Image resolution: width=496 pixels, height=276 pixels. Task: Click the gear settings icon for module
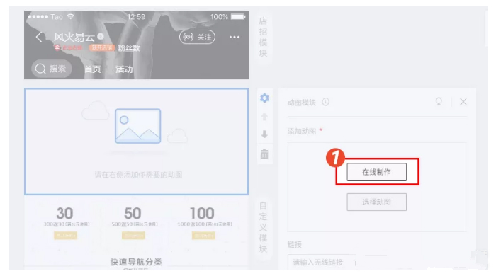tap(264, 98)
